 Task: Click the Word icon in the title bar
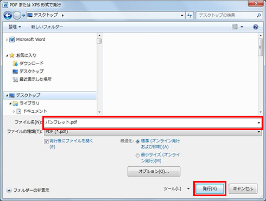coord(5,5)
